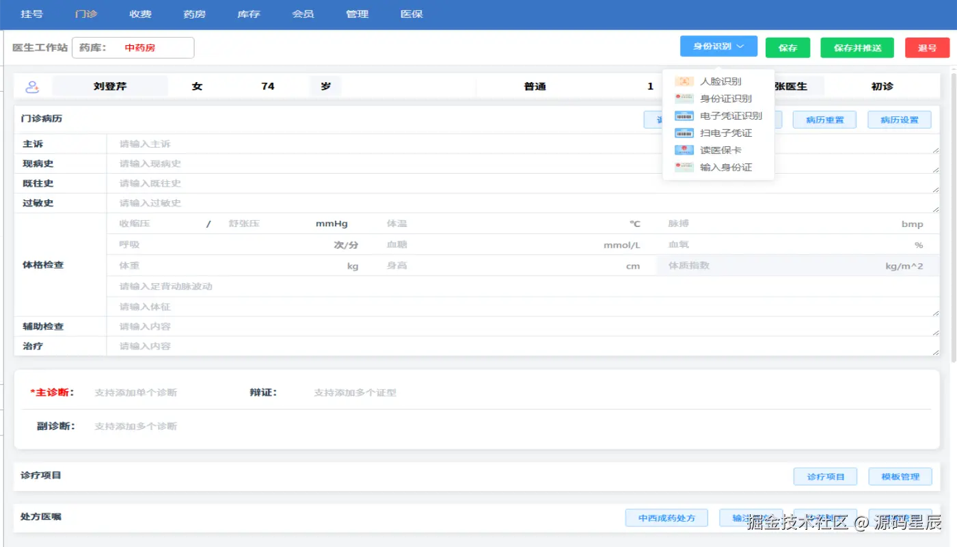Image resolution: width=957 pixels, height=547 pixels.
Task: Click the insurance card icon next to 读医保卡
Action: pyautogui.click(x=684, y=150)
